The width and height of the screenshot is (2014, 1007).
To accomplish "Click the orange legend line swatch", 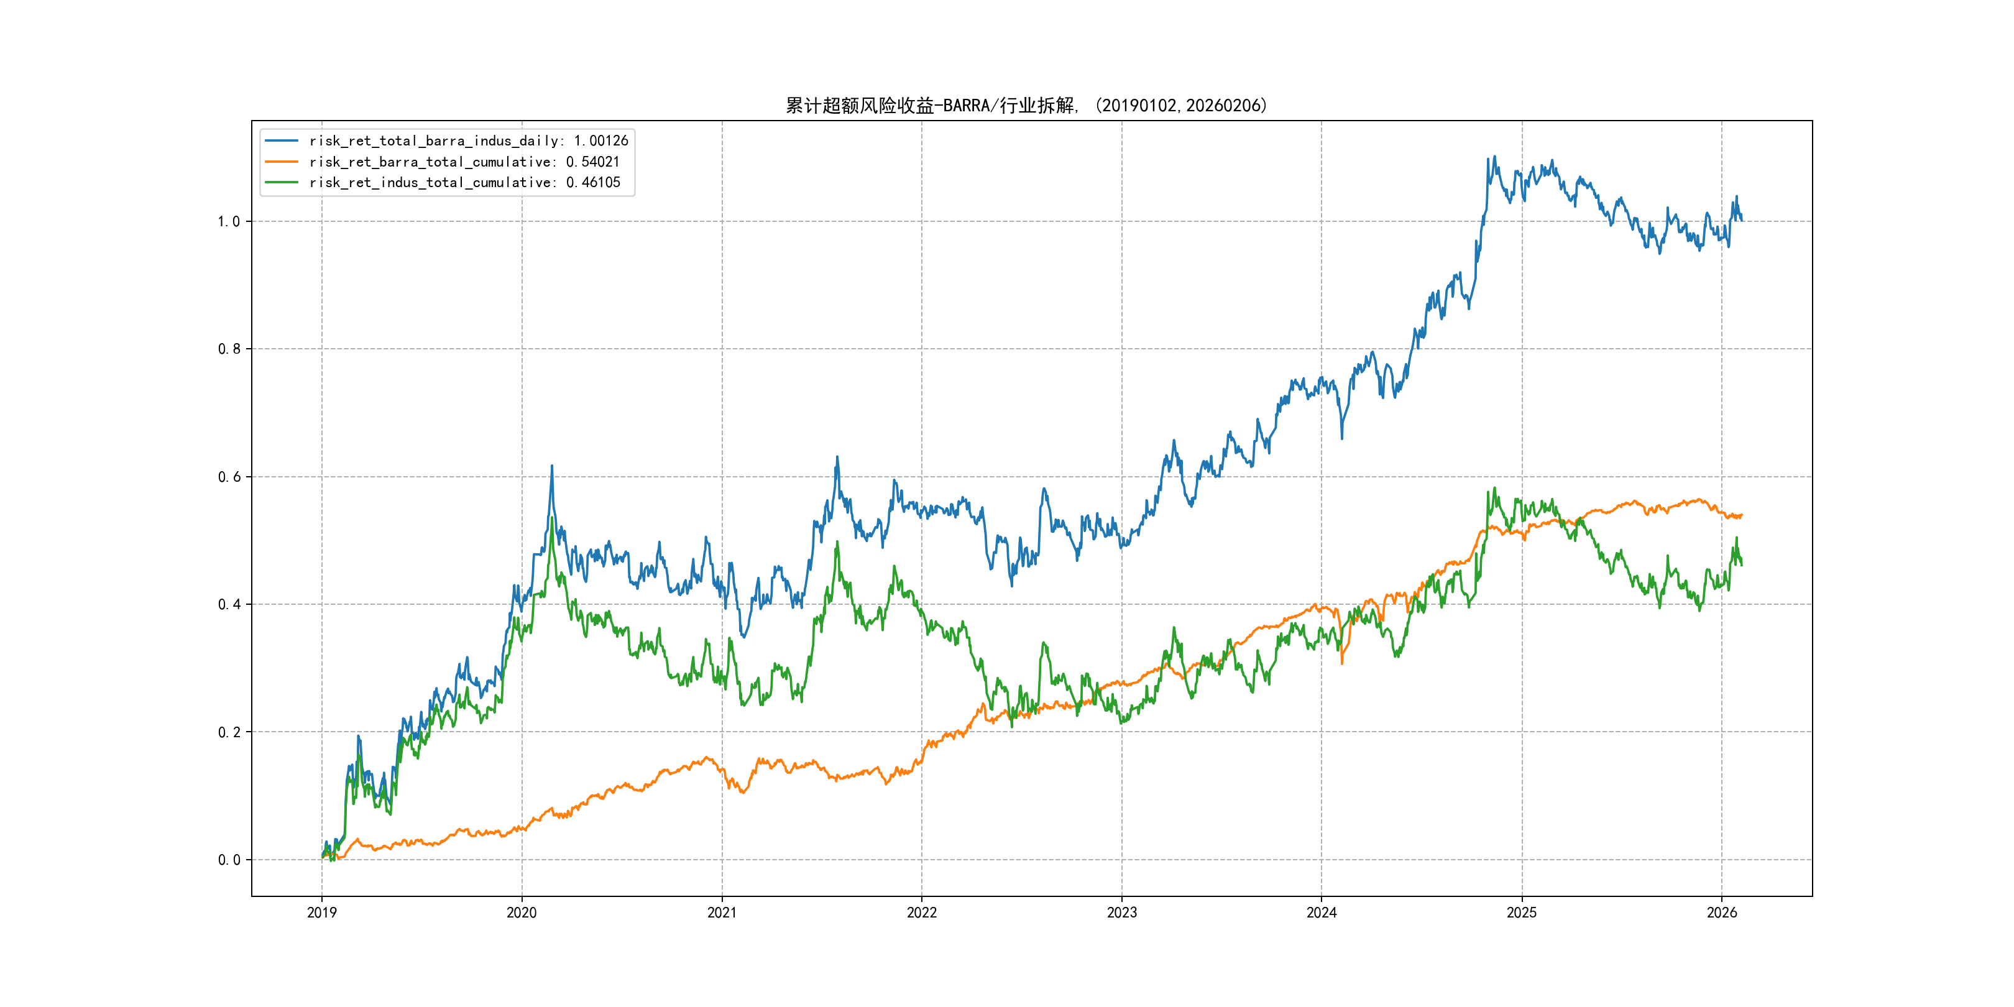I will pos(282,162).
